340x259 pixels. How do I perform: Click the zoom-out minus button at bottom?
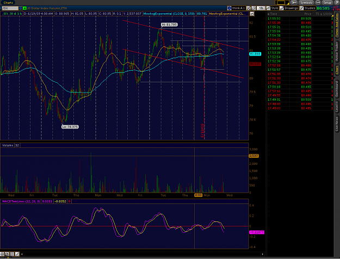tap(12, 254)
